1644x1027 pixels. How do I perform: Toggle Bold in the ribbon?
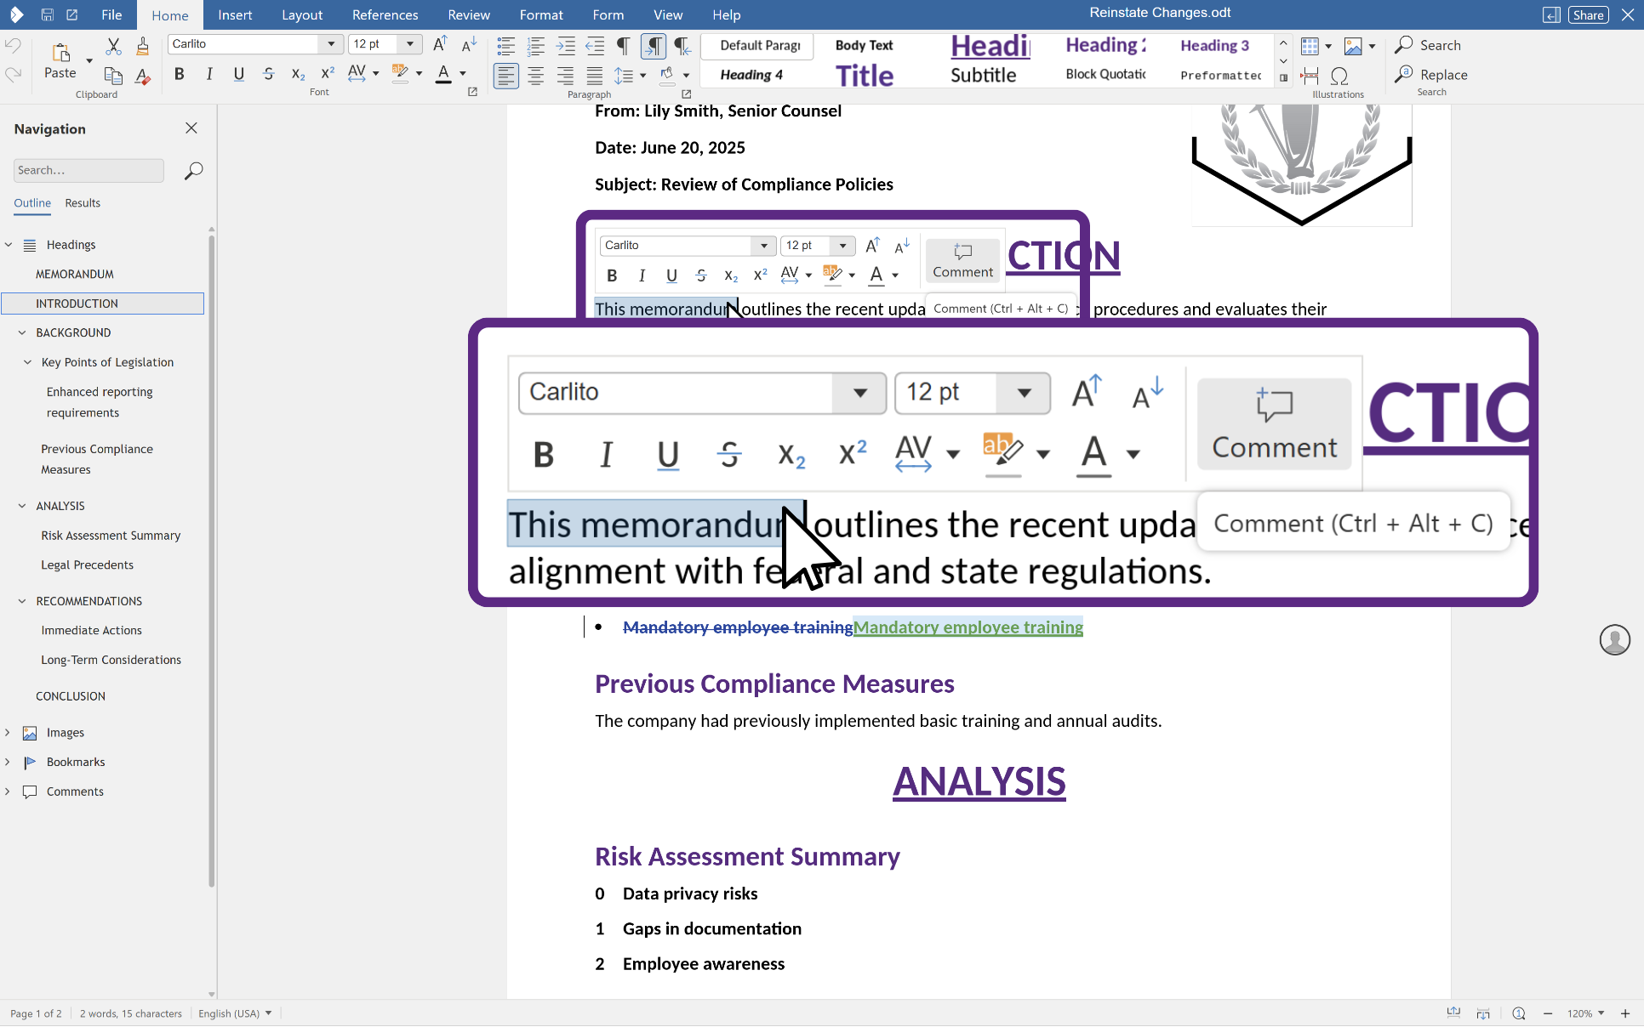[179, 74]
